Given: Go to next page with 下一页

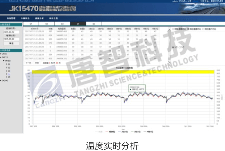Looking at the screenshot, I should point(28,63).
